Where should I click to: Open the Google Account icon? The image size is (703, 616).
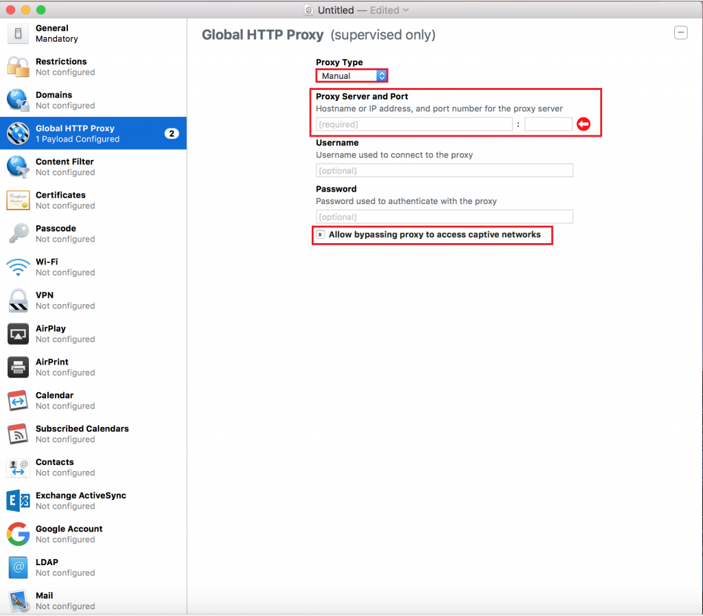pos(18,534)
